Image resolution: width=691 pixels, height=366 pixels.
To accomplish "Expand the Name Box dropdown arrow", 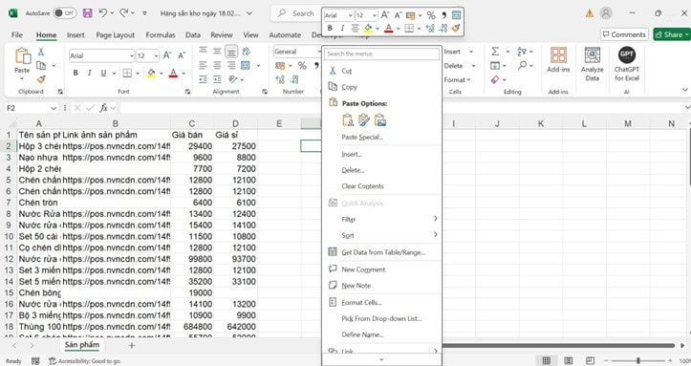I will (54, 108).
